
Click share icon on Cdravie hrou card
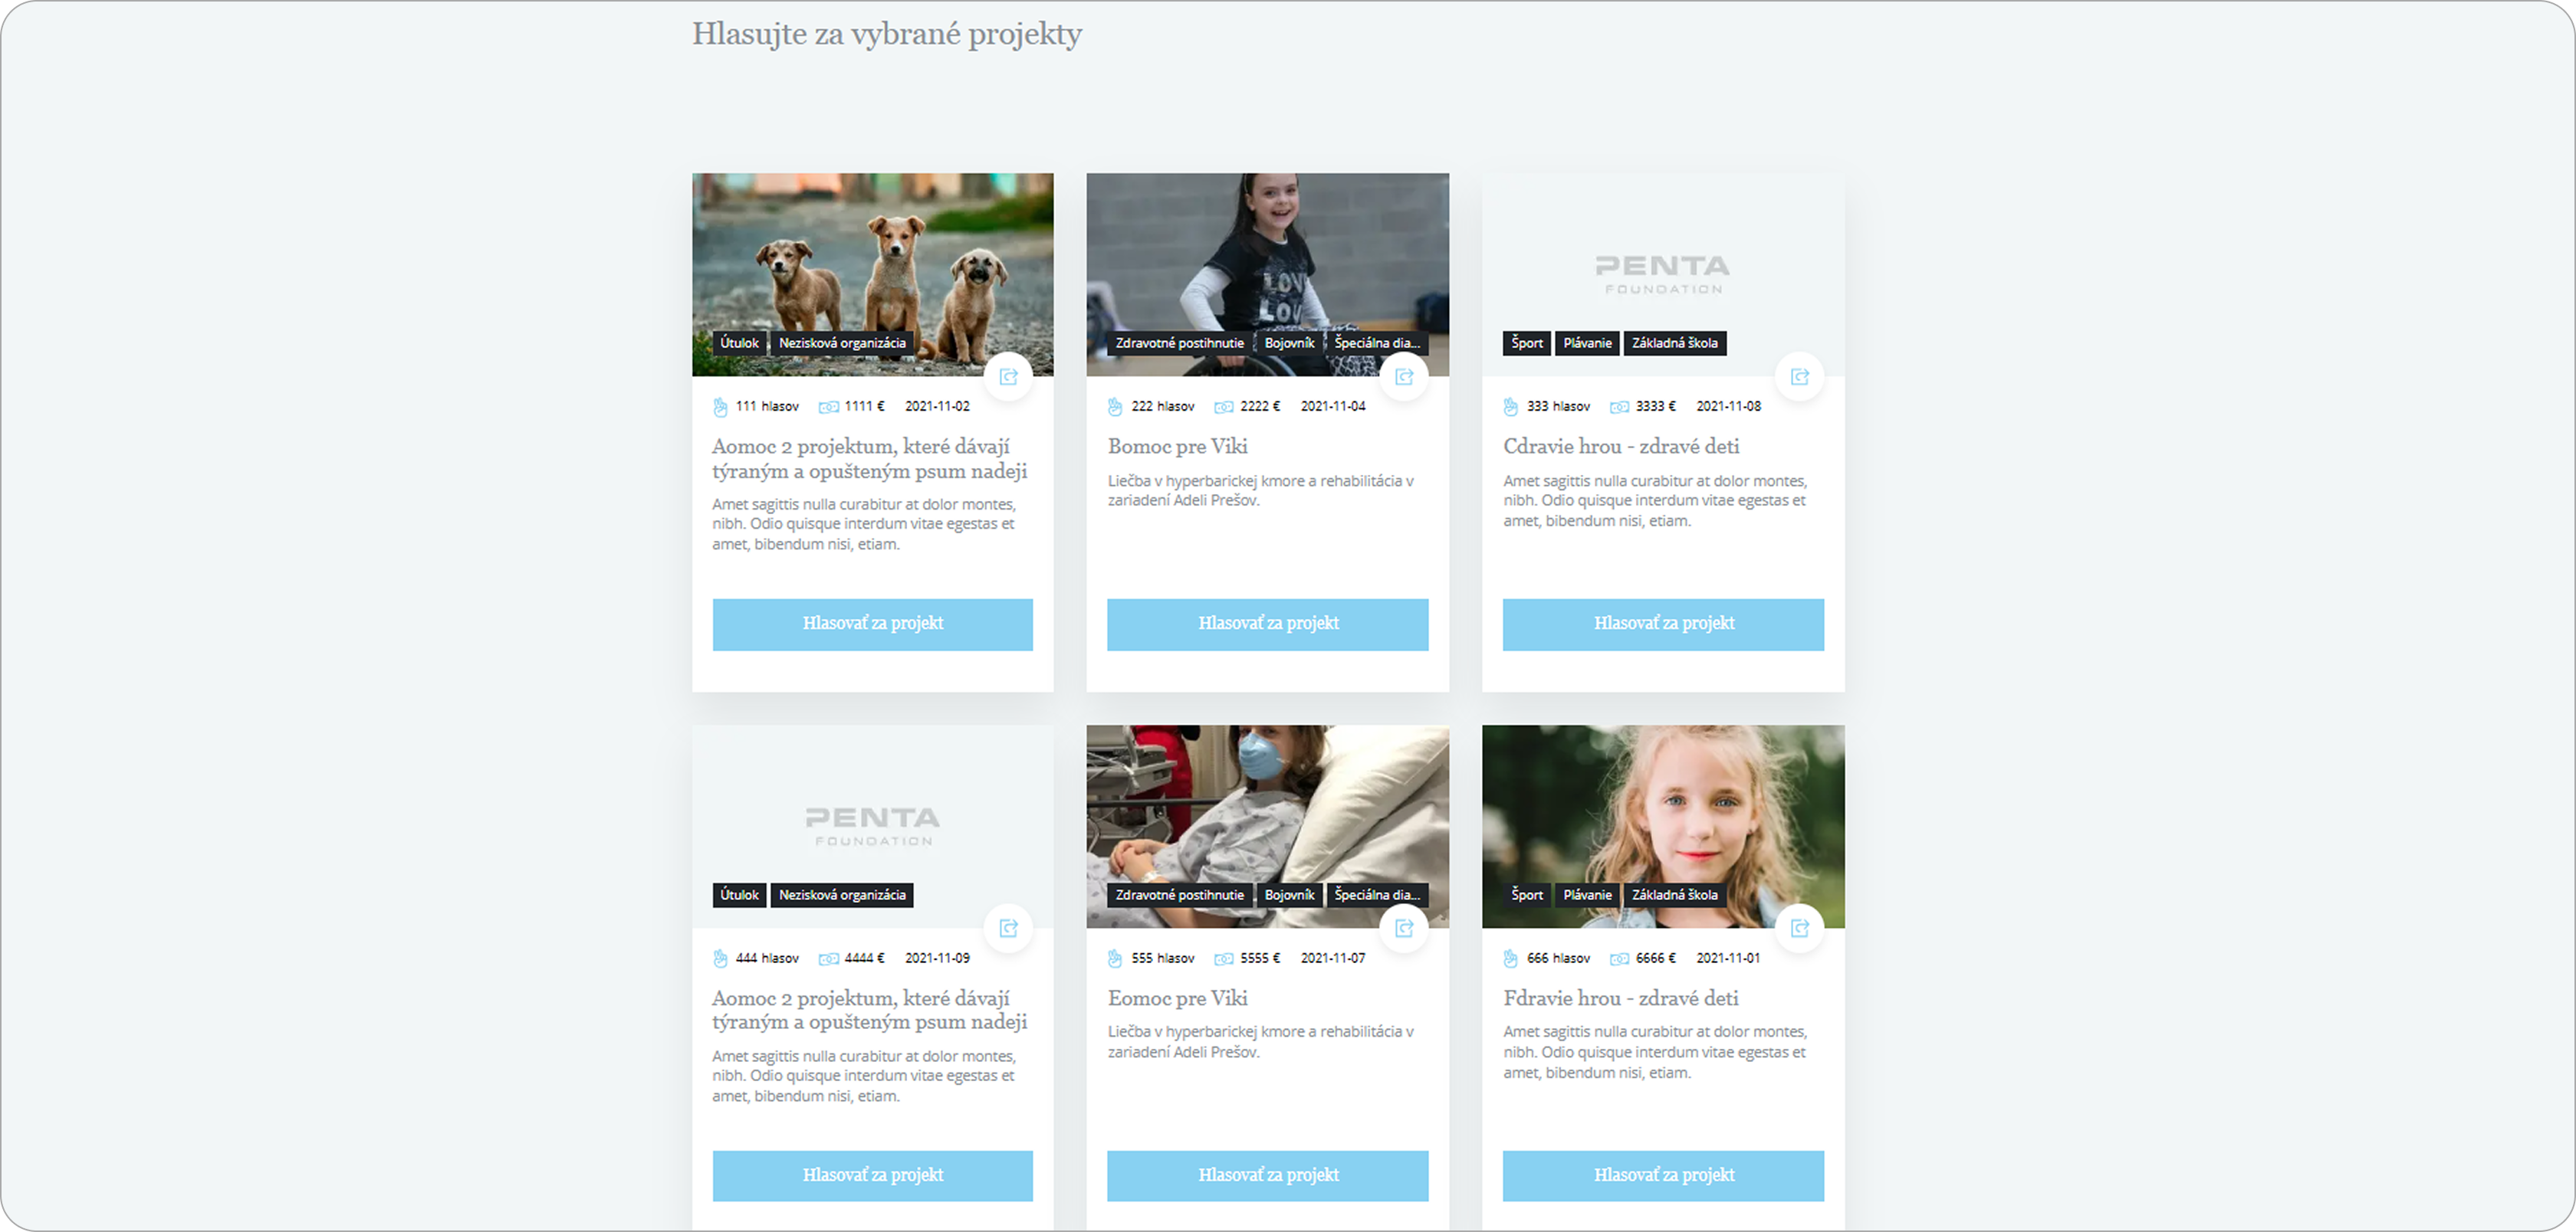click(1799, 377)
